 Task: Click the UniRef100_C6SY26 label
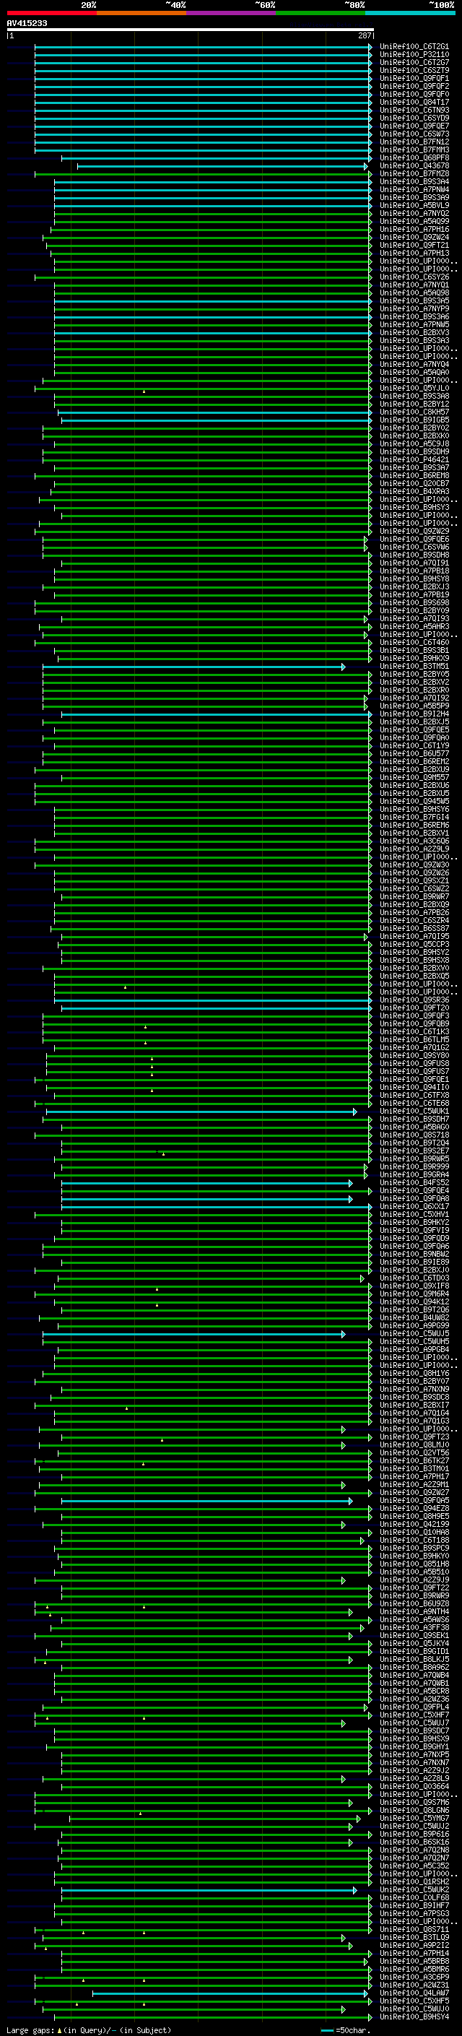click(x=414, y=277)
